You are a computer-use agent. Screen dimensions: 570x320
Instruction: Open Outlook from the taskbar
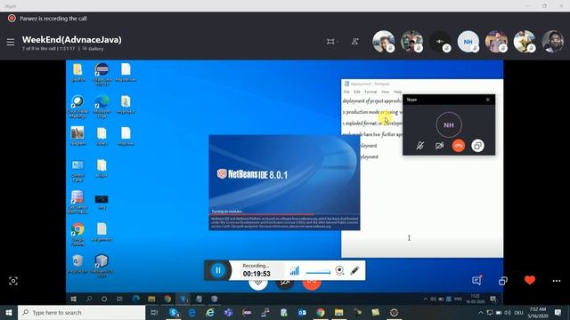[x=302, y=312]
